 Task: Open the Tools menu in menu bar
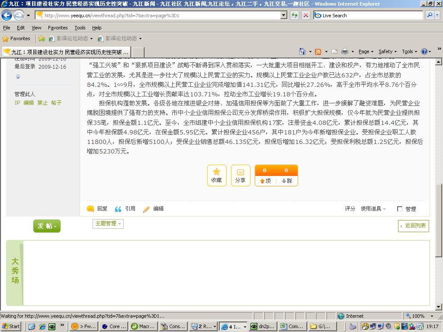point(80,28)
